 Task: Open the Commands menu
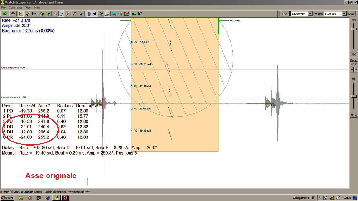[15, 7]
